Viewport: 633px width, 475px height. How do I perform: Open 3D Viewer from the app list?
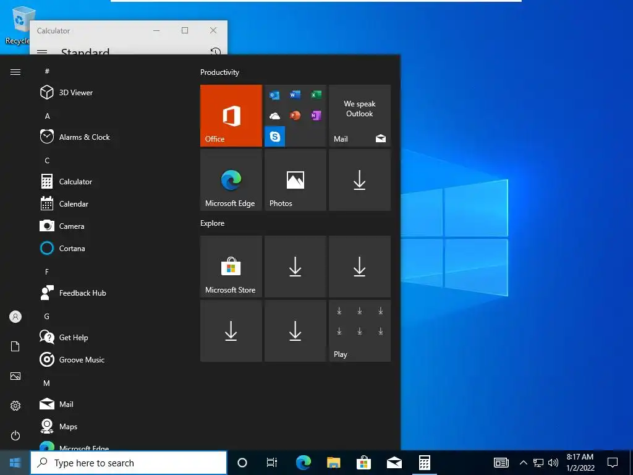109,93
